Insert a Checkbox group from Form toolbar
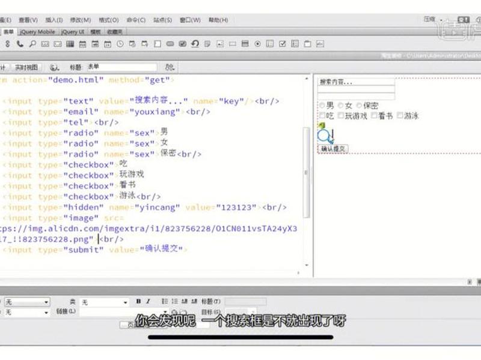 tap(295, 44)
